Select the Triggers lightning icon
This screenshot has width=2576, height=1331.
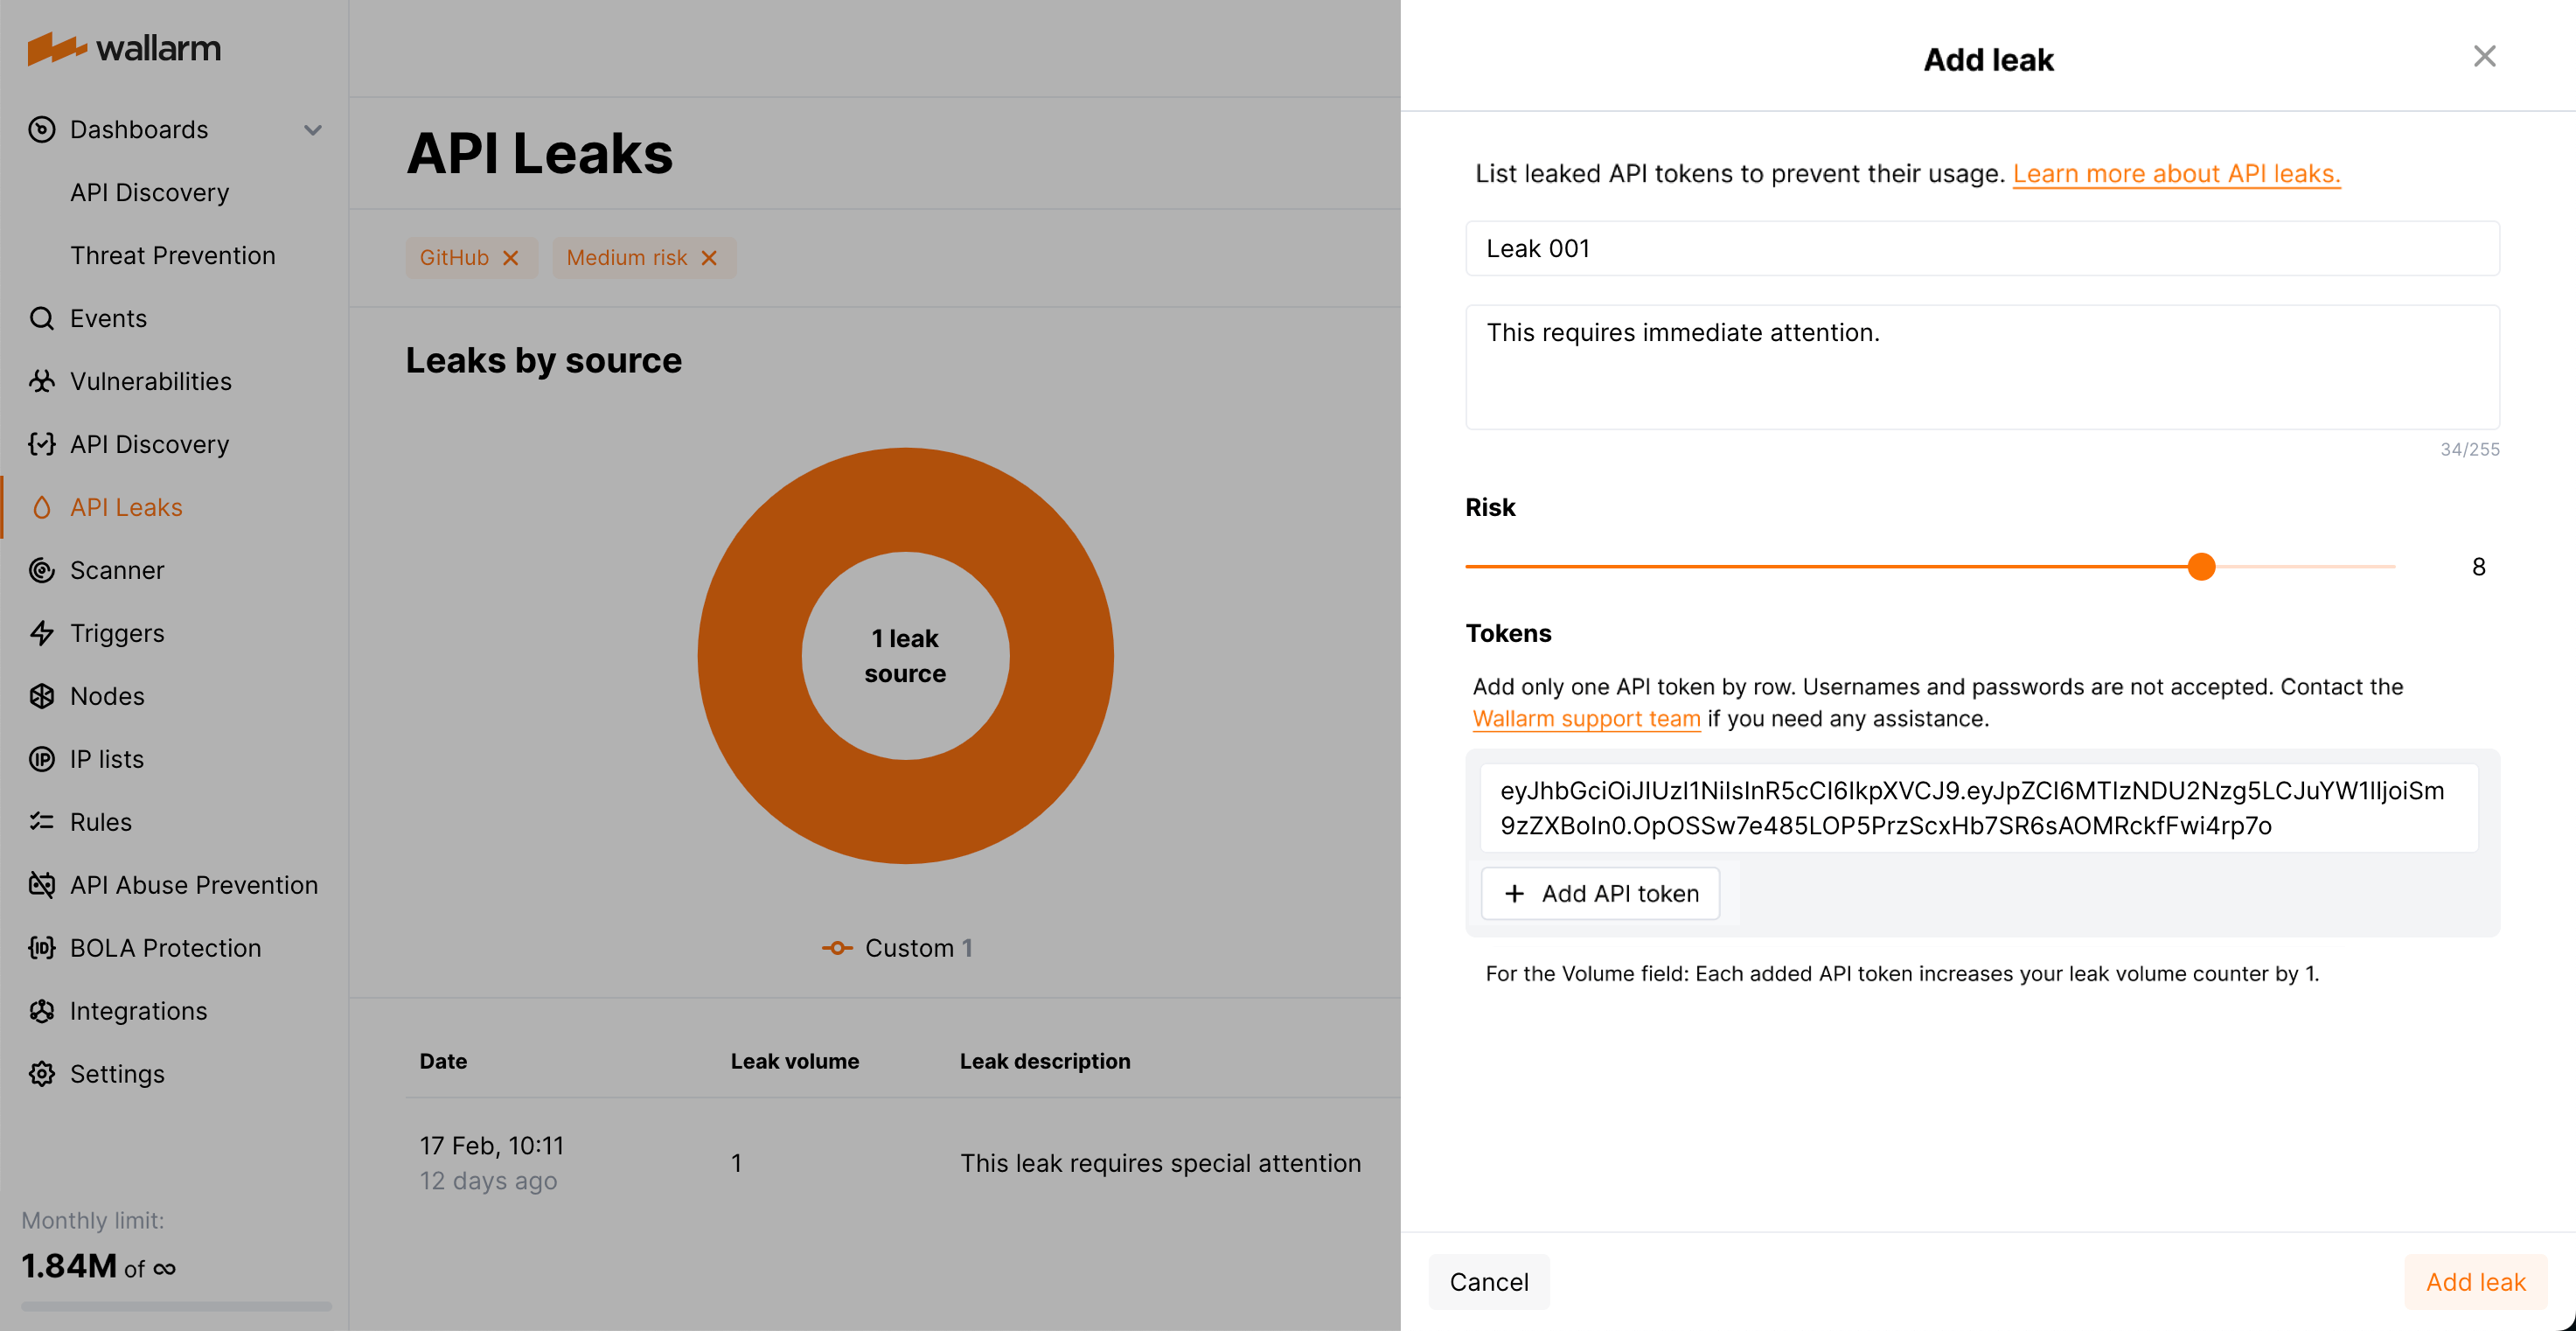click(42, 632)
